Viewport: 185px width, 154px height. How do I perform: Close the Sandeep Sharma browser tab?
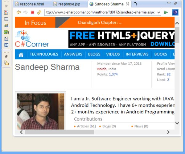point(127,4)
